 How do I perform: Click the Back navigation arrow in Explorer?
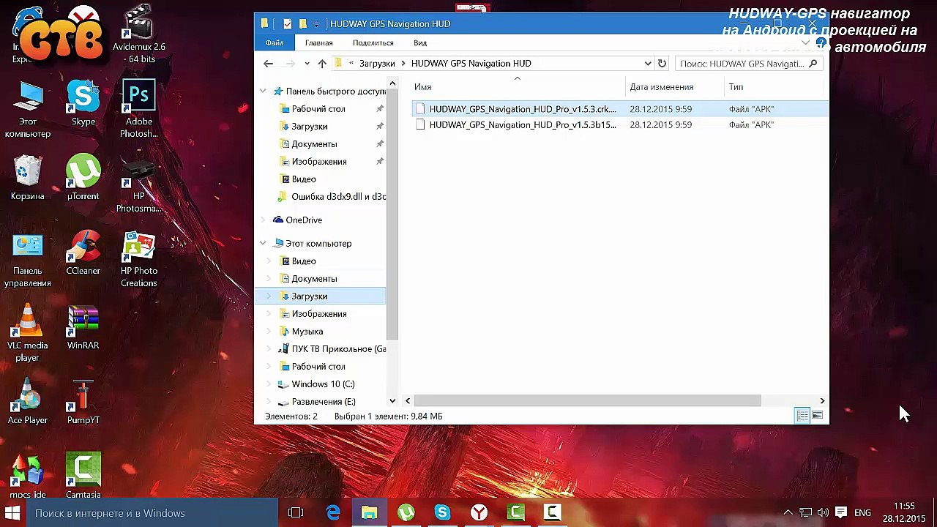(268, 64)
